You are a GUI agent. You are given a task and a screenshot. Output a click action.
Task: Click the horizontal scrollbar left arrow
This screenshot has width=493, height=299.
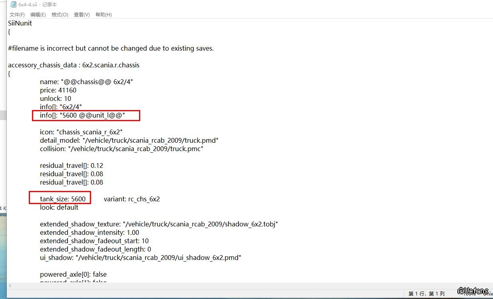click(x=11, y=285)
